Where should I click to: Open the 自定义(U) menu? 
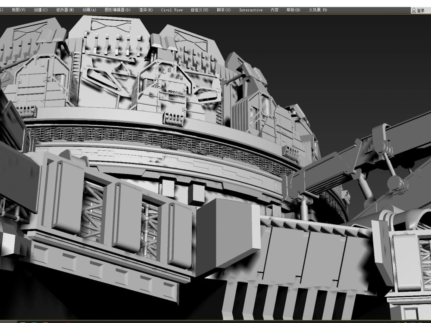[200, 10]
